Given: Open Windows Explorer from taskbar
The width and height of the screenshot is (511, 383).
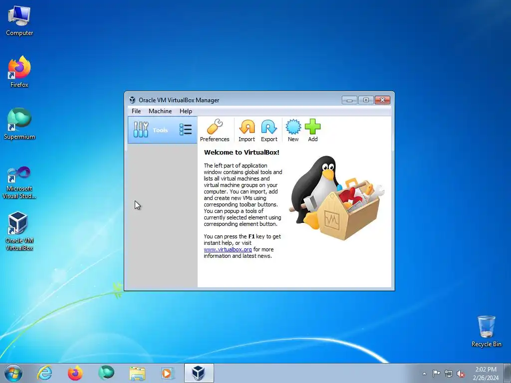Looking at the screenshot, I should pyautogui.click(x=137, y=373).
